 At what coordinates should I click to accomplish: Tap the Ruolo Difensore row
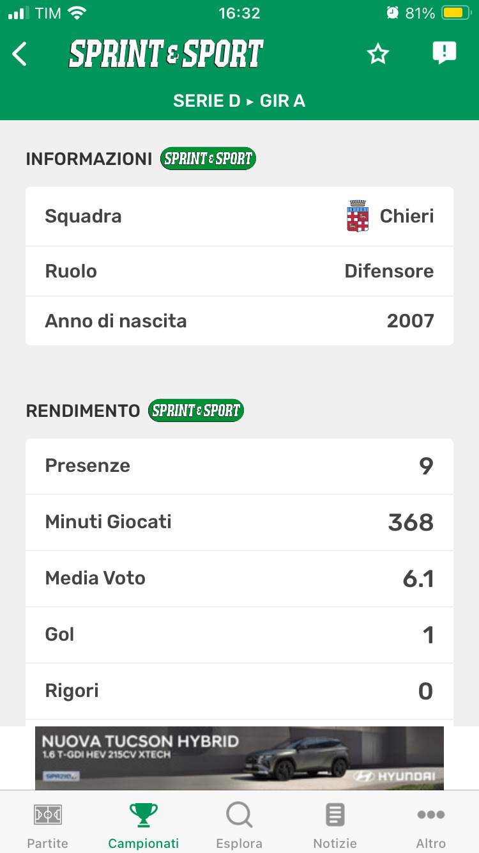click(240, 271)
